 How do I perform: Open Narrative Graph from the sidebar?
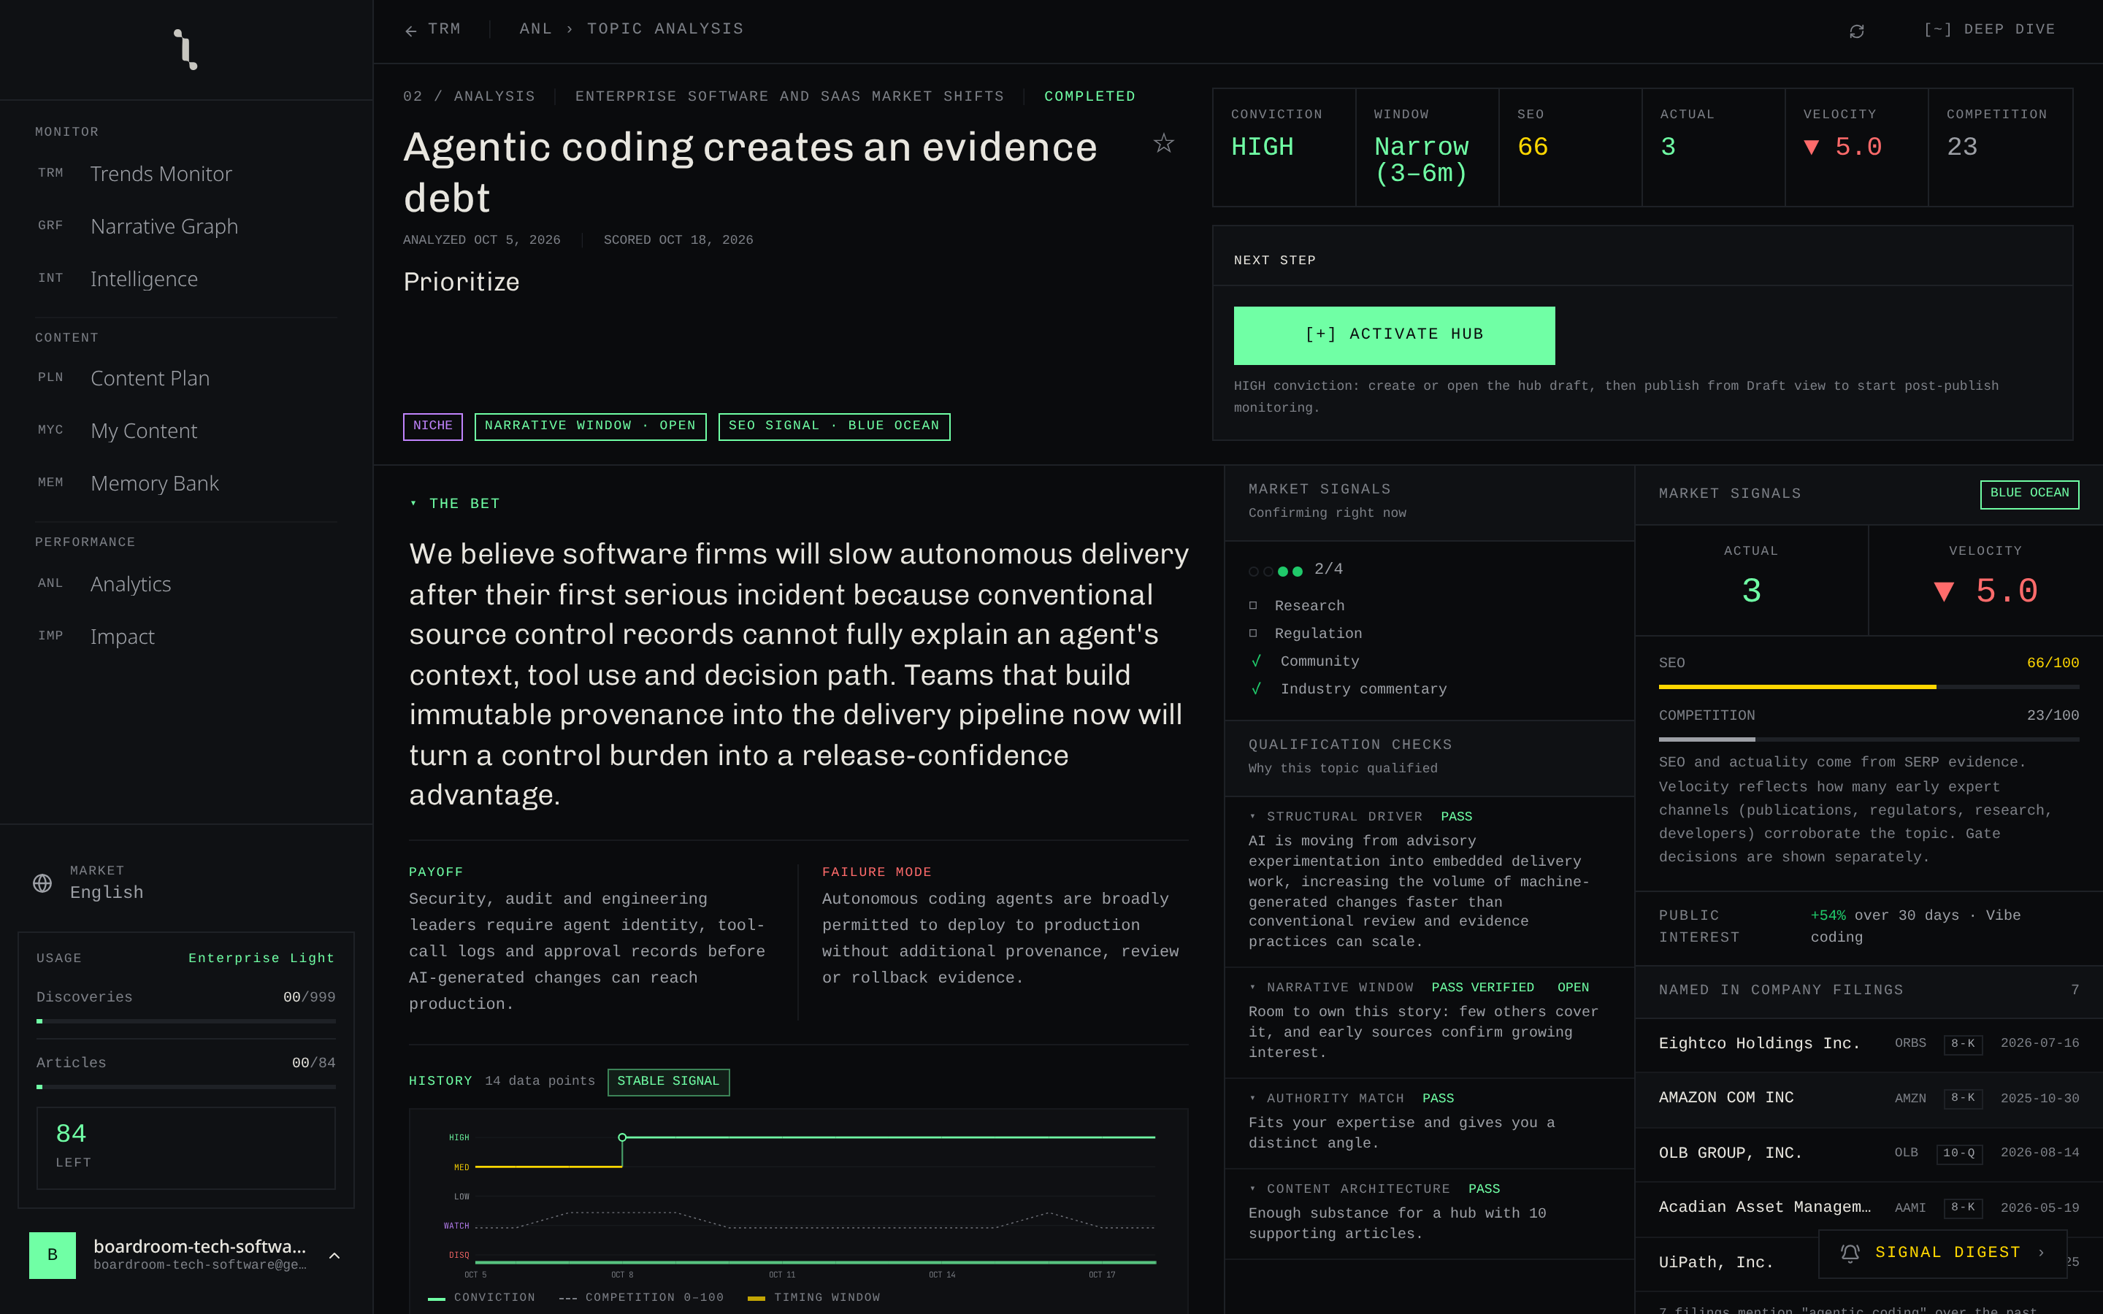[186, 226]
